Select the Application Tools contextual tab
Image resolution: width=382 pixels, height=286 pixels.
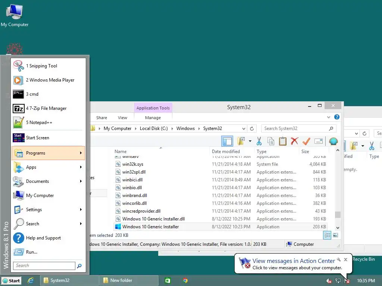tap(153, 108)
